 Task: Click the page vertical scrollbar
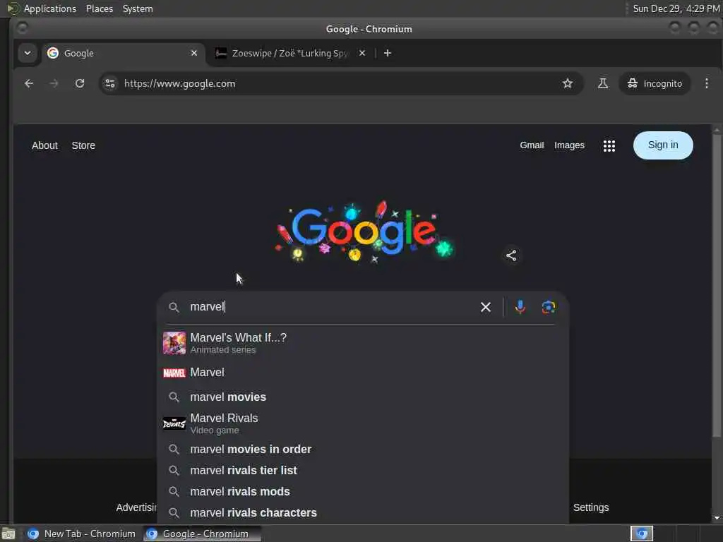coord(717,286)
